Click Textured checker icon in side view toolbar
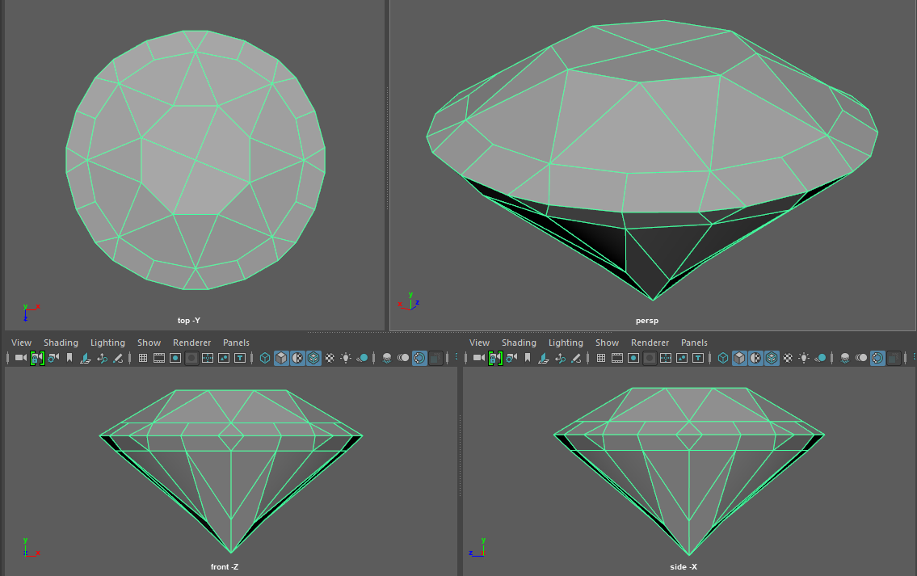This screenshot has width=917, height=576. point(788,358)
